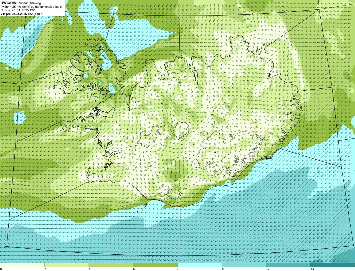Click the '12' scale label

pyautogui.click(x=268, y=269)
